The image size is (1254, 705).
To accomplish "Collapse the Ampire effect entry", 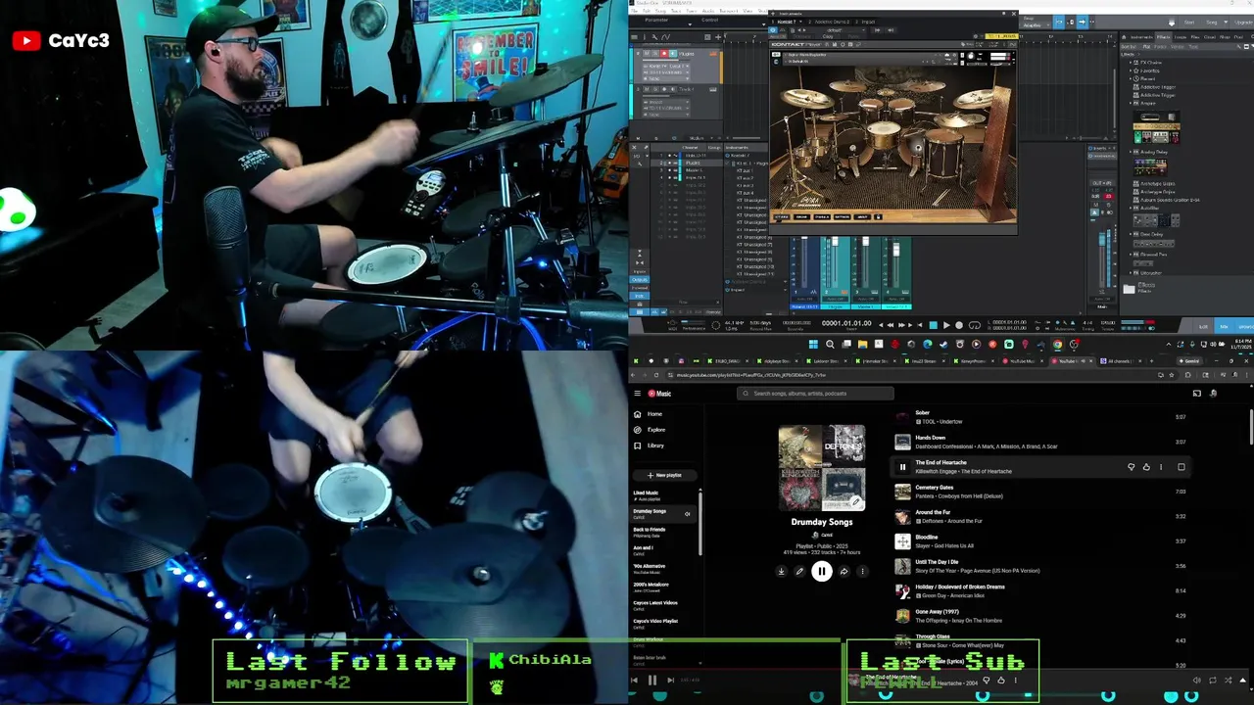I will (1131, 103).
